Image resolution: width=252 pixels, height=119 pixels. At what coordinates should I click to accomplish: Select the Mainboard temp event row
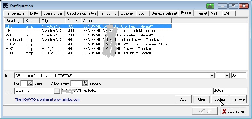coord(88,40)
